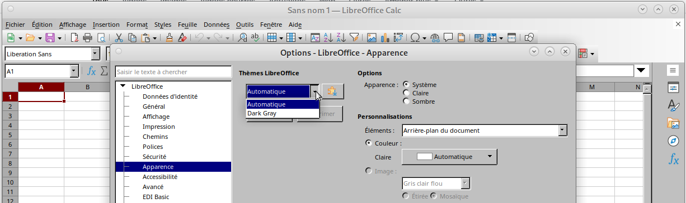Click the New spreadsheet toolbar icon
This screenshot has width=686, height=203.
tap(11, 38)
